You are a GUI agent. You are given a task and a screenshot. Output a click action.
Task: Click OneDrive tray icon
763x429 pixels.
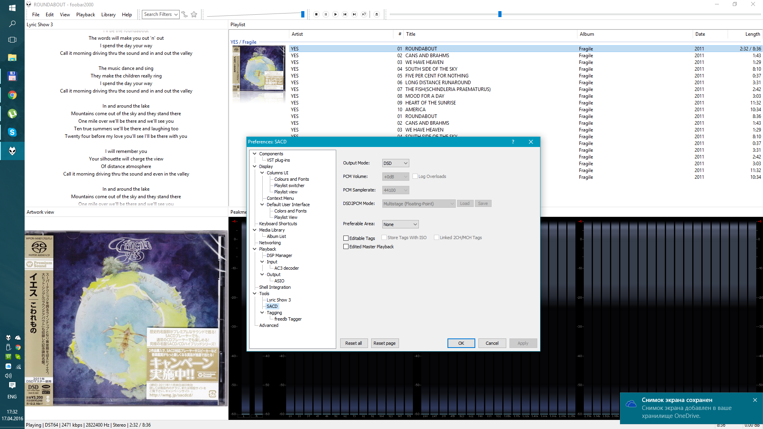click(18, 338)
